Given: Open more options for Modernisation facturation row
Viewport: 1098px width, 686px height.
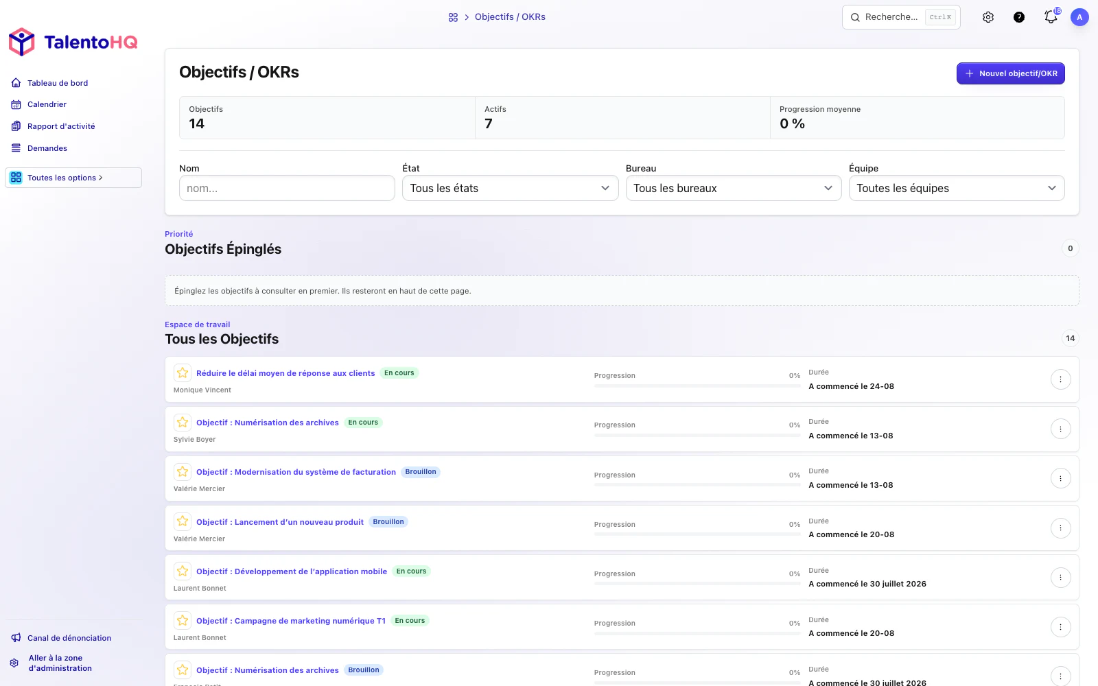Looking at the screenshot, I should 1060,478.
